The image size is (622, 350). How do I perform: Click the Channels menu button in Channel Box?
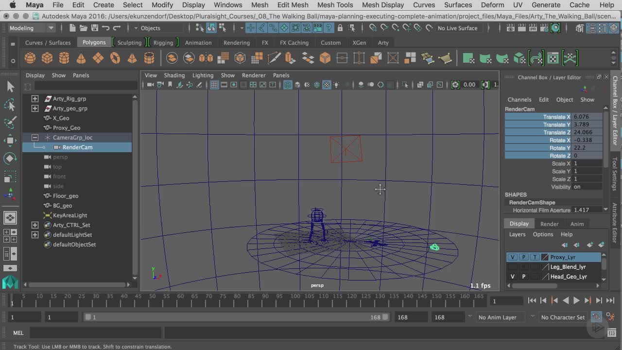(x=519, y=100)
